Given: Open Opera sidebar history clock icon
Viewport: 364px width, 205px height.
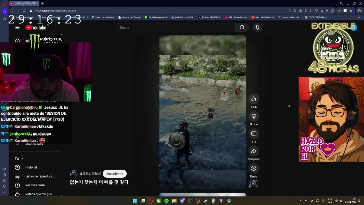Looking at the screenshot, I should pos(4,175).
